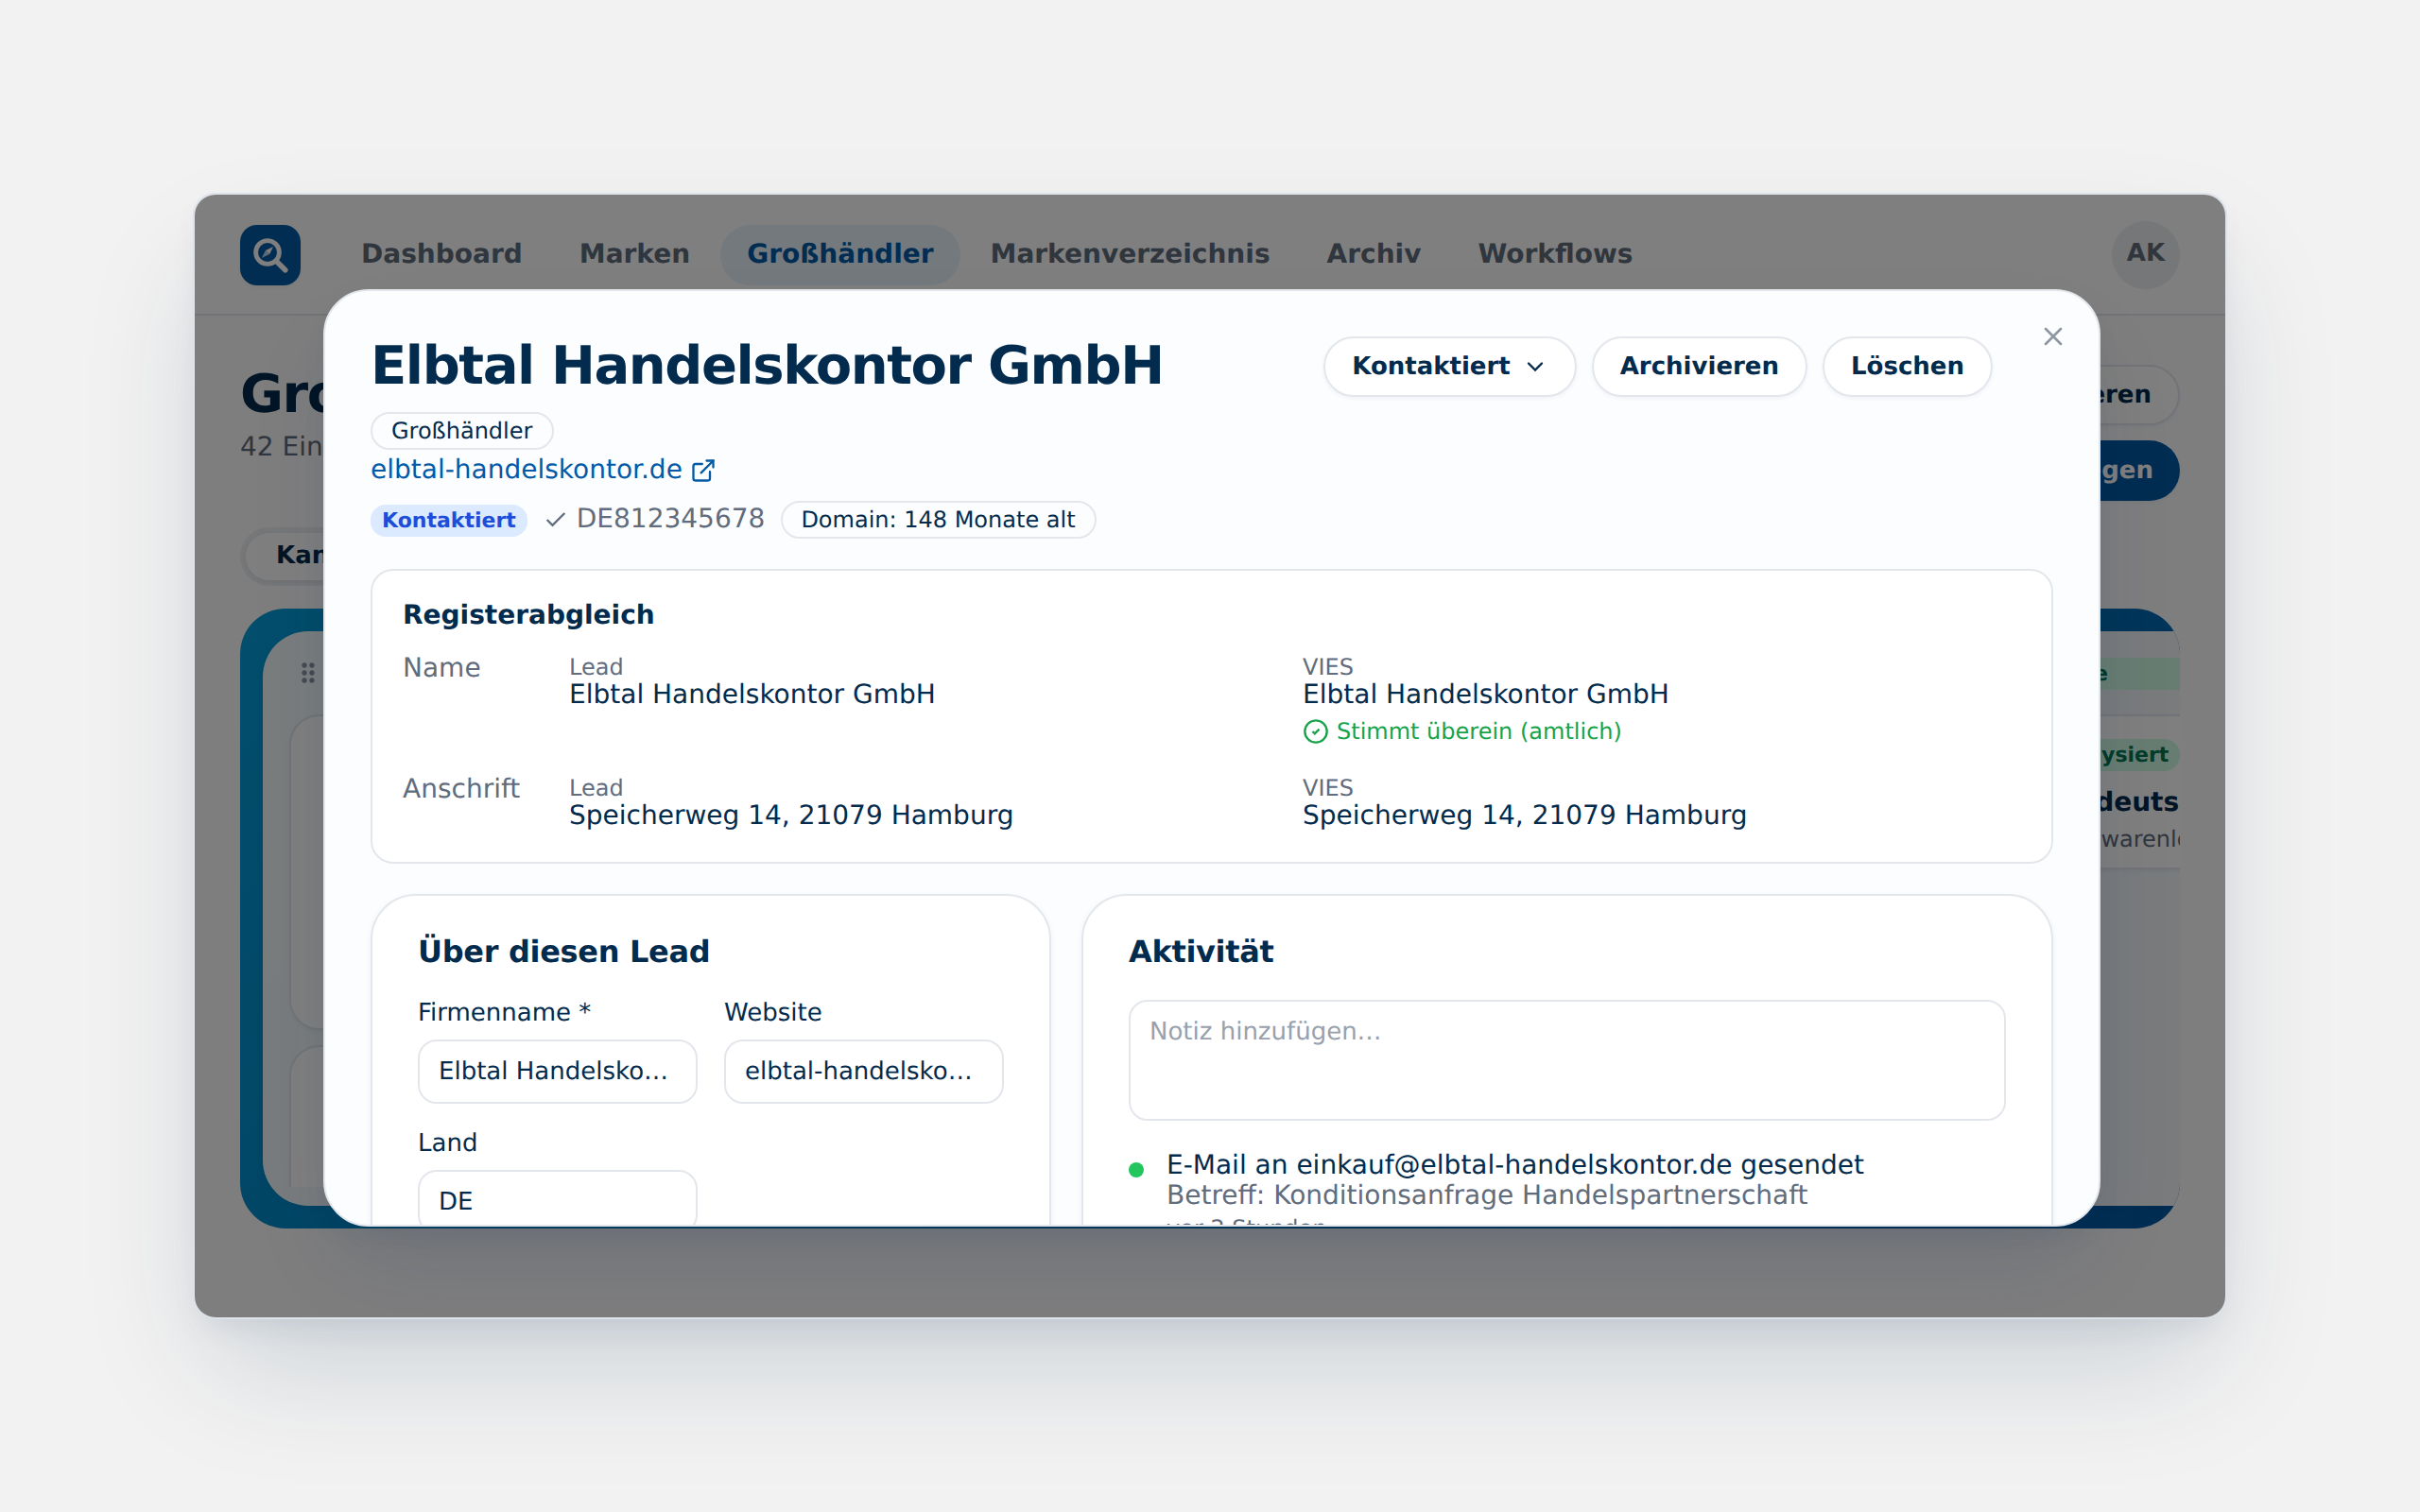Screen dimensions: 2420x1512
Task: Click the Lead name Elbtal Handelskontor GmbH
Action: click(752, 694)
